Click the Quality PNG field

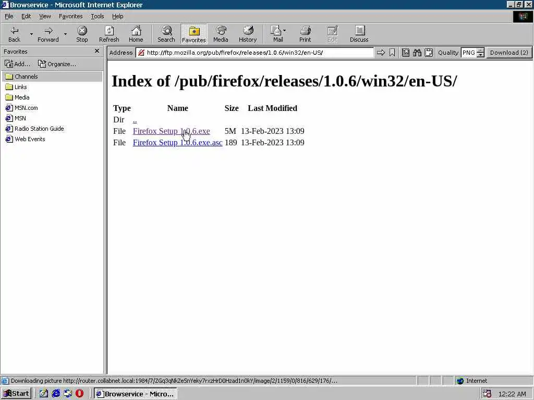point(469,53)
